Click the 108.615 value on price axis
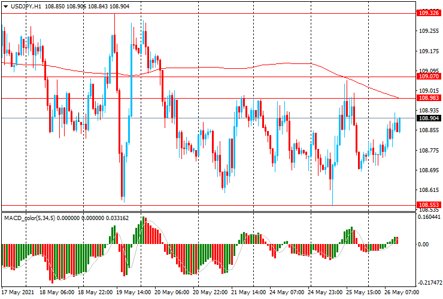The image size is (443, 299). coord(427,190)
